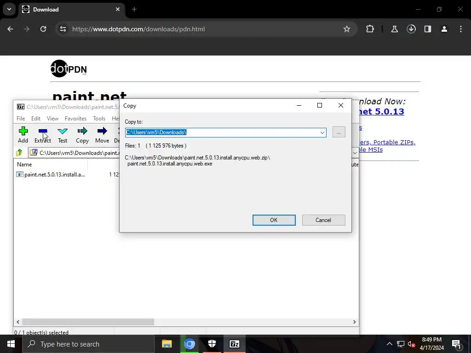Open the browser three-dot menu
The height and width of the screenshot is (353, 471).
click(461, 29)
